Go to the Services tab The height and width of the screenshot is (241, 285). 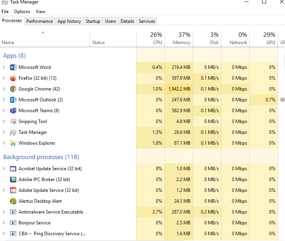pyautogui.click(x=147, y=21)
